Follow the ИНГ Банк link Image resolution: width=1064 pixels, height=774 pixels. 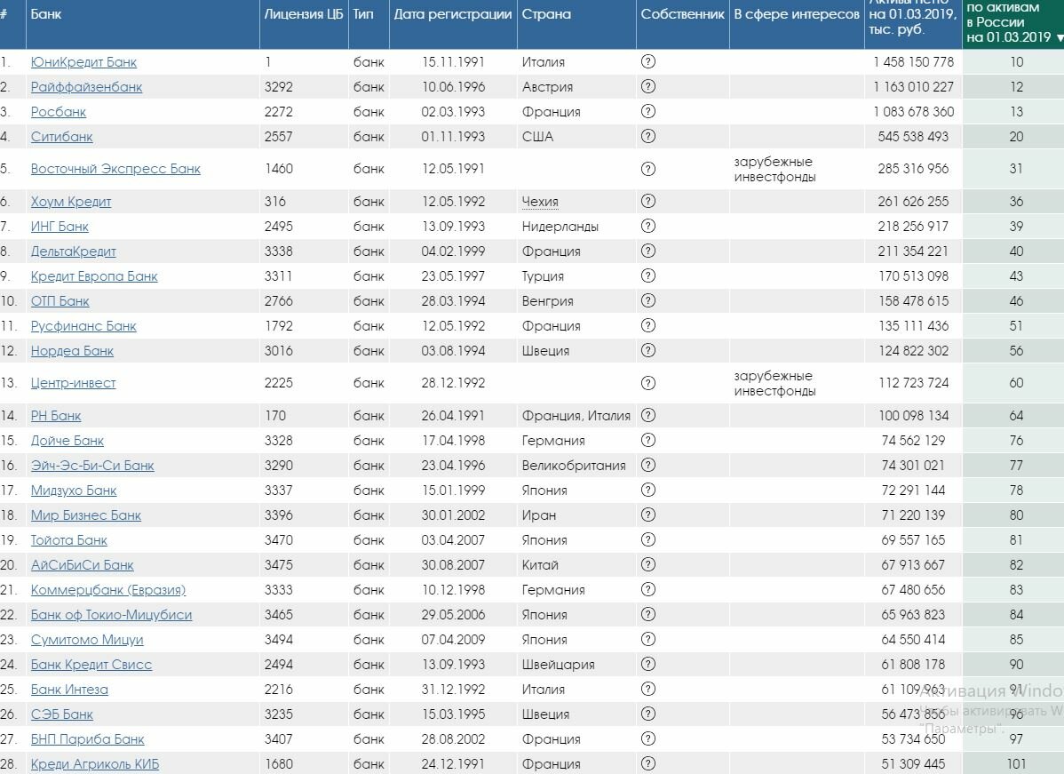(x=60, y=227)
